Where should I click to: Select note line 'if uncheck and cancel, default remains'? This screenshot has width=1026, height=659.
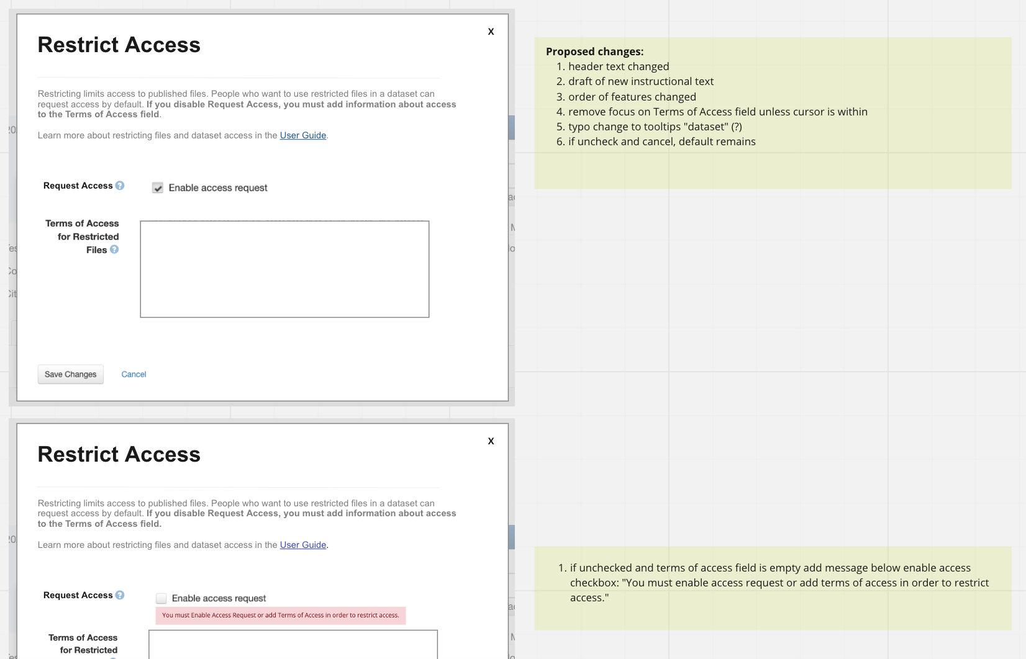[662, 141]
